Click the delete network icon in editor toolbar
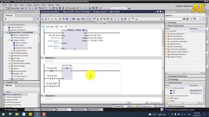Image resolution: width=209 pixels, height=117 pixels. 46,19
